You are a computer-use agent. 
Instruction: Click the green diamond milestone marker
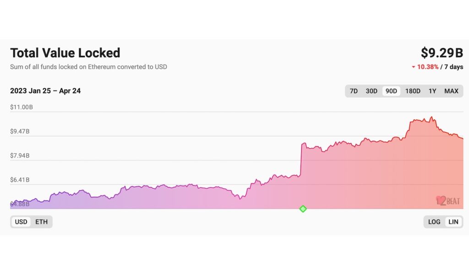tap(303, 209)
